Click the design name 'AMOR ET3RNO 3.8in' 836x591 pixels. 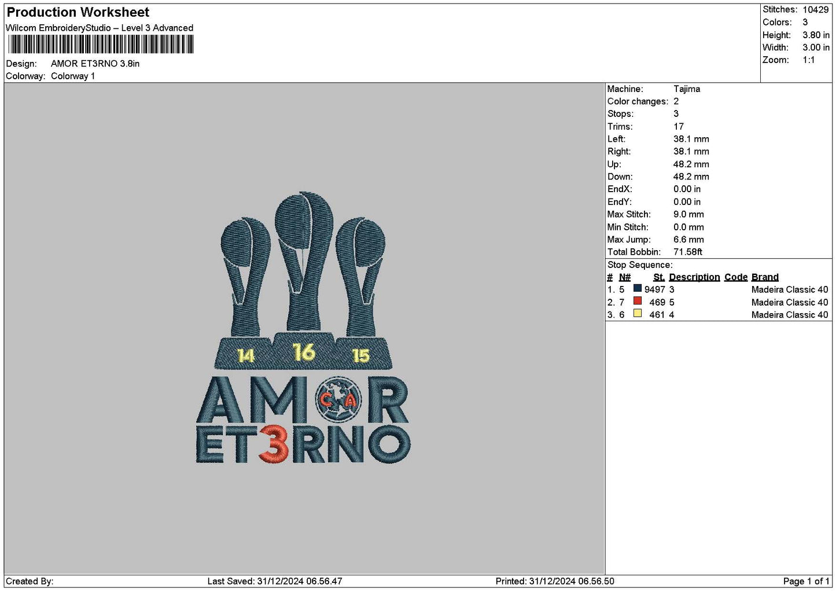(95, 64)
